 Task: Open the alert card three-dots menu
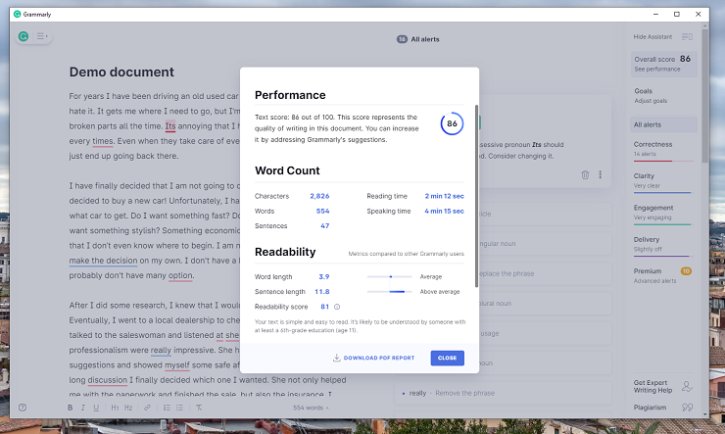pos(601,174)
